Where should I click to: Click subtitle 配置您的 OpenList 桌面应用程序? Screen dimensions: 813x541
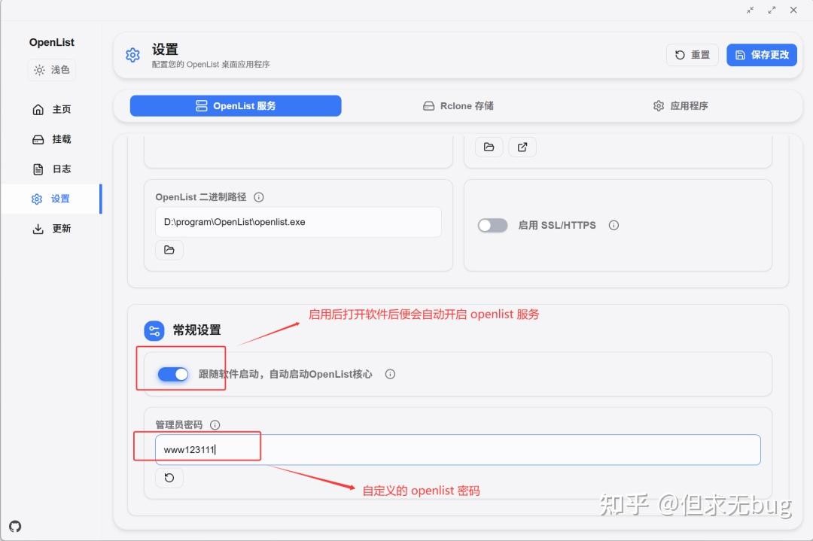pos(211,64)
